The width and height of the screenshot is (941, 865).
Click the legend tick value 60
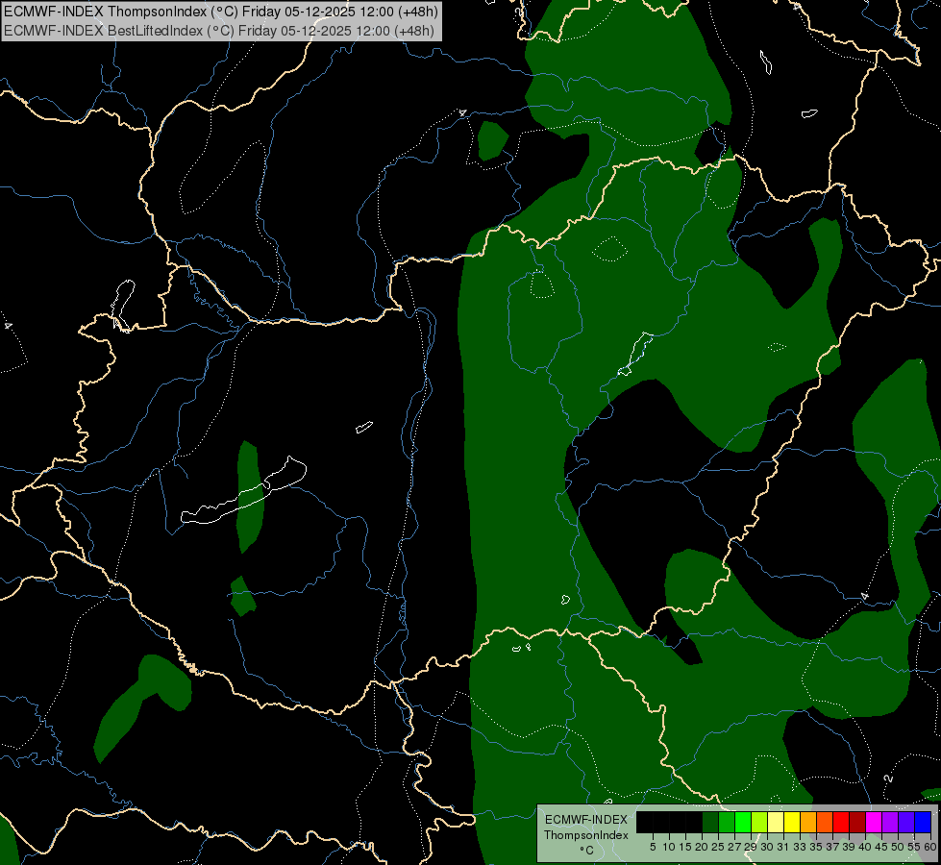point(930,847)
